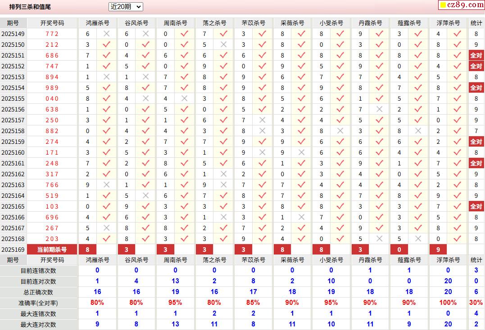Click 浮萍 current kill number 9 red box
Viewport: 485px width, 330px height.
[x=438, y=250]
